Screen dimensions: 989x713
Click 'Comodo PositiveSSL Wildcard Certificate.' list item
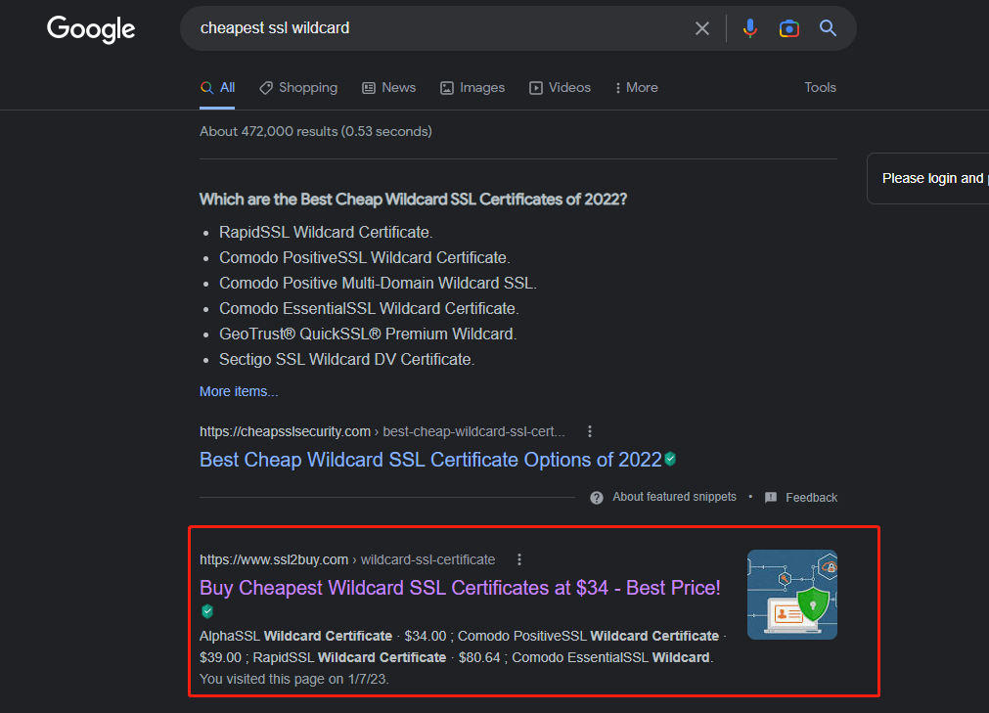tap(365, 257)
